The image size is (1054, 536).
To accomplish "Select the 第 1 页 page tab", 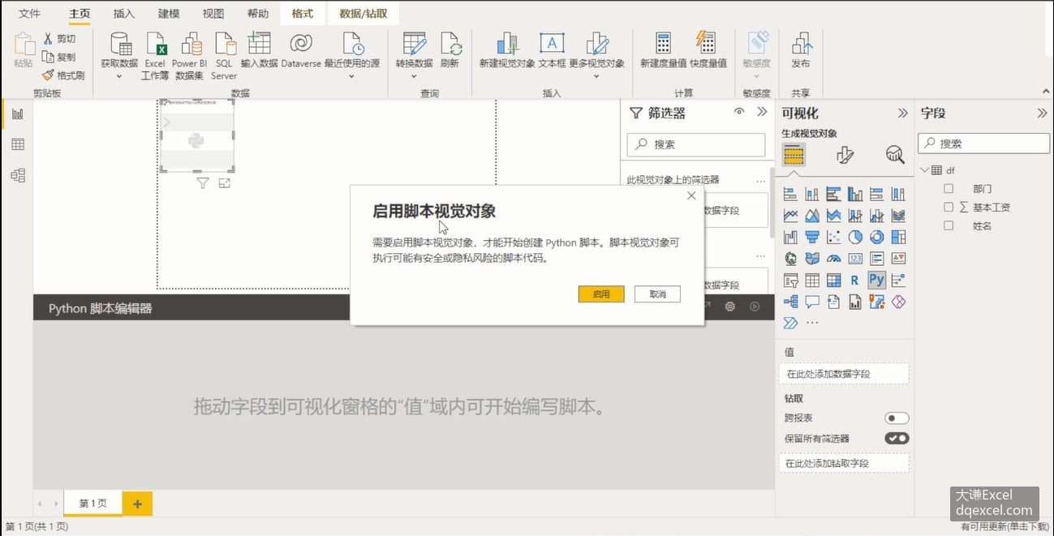I will (x=92, y=504).
